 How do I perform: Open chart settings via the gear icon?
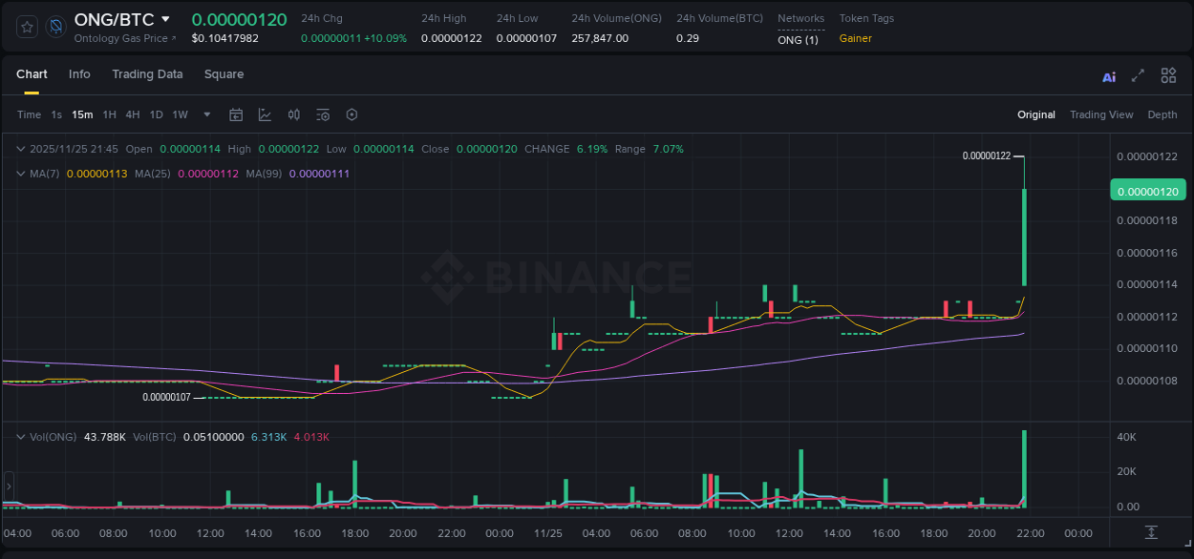[352, 114]
